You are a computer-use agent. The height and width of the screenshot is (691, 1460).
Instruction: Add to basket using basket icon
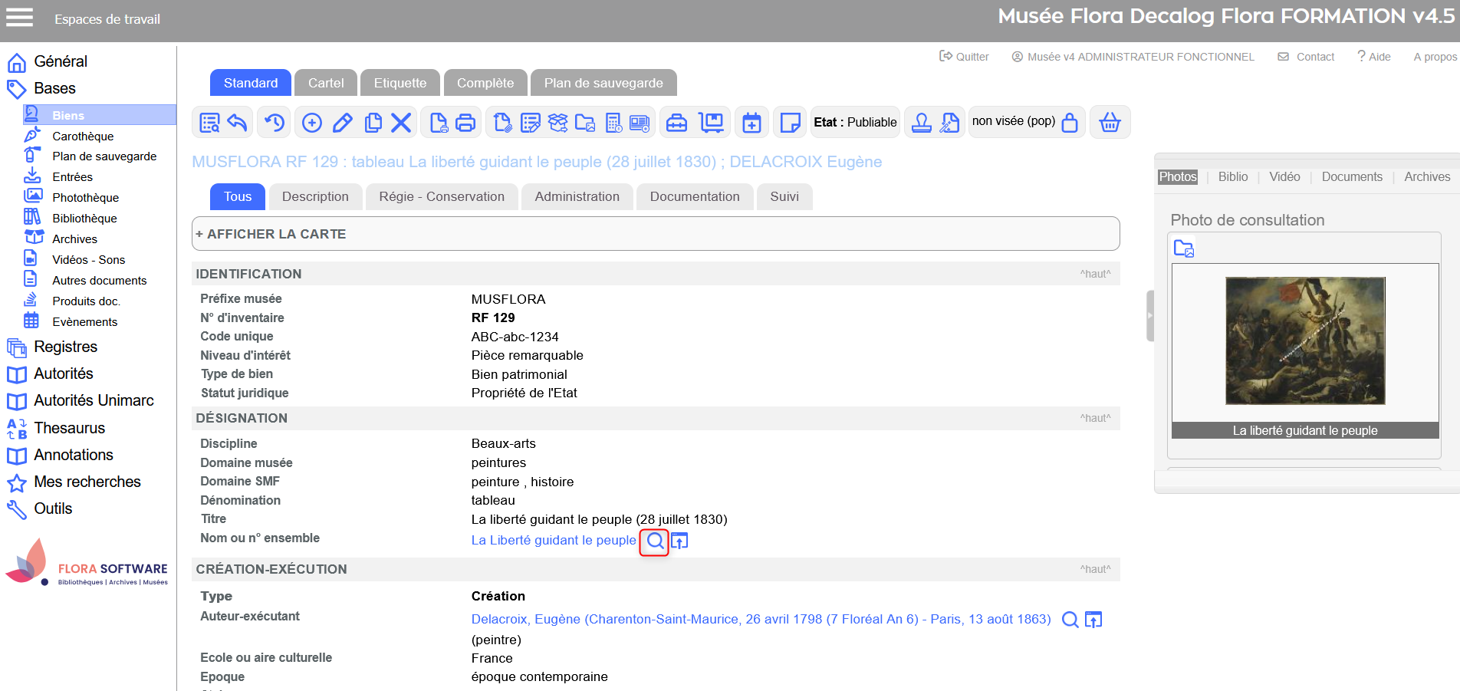(1110, 123)
